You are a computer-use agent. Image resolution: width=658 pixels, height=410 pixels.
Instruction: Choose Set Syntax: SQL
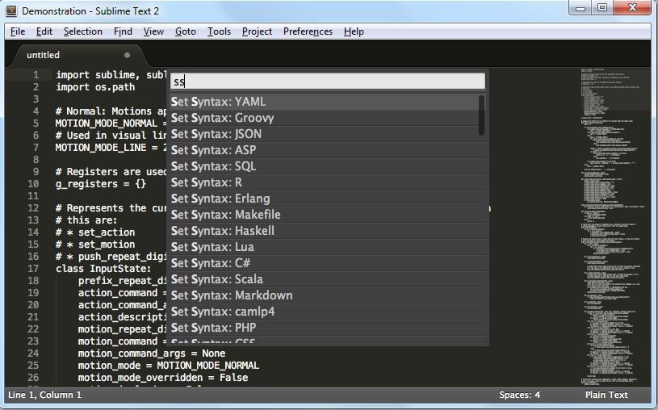[x=328, y=166]
